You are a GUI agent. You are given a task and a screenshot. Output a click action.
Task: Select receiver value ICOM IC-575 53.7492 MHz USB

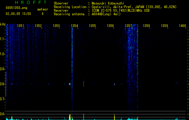pos(120,10)
